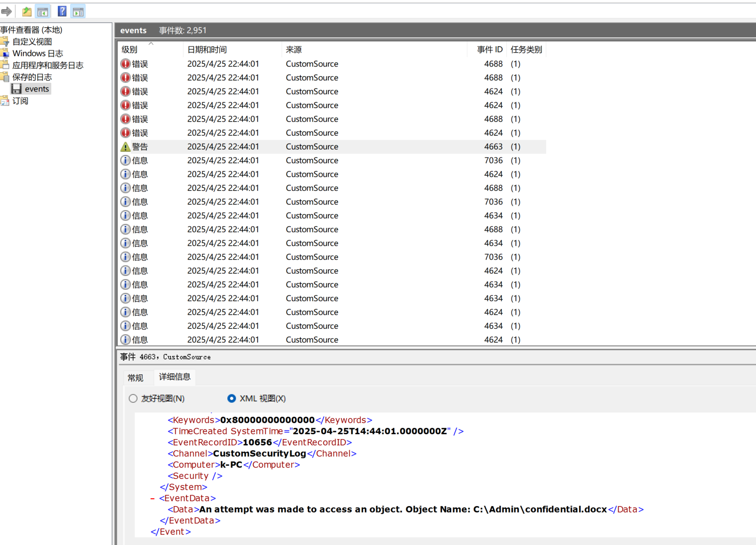Click 事件查看器 (本地) root node
Viewport: 756px width, 545px height.
31,30
